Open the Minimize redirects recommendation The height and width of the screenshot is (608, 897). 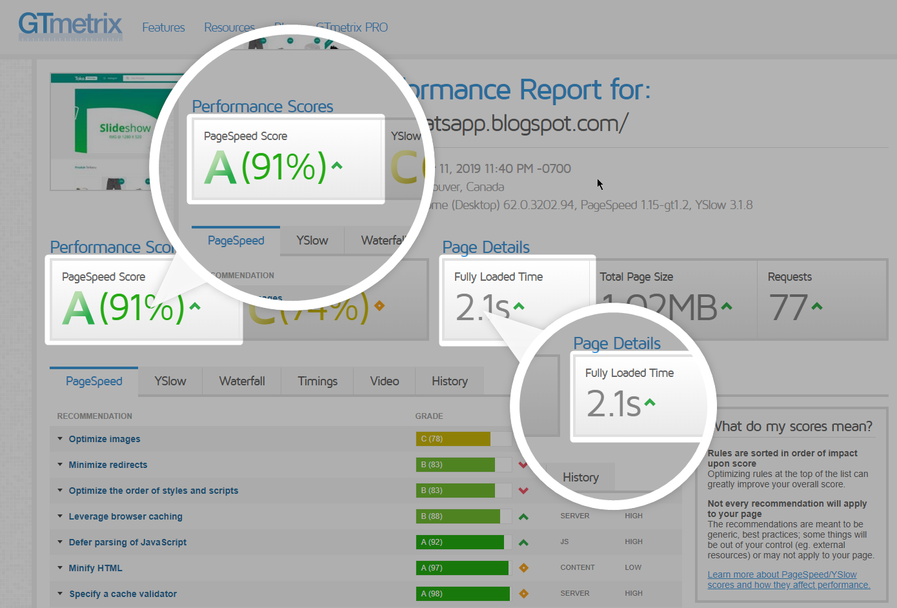(x=108, y=465)
